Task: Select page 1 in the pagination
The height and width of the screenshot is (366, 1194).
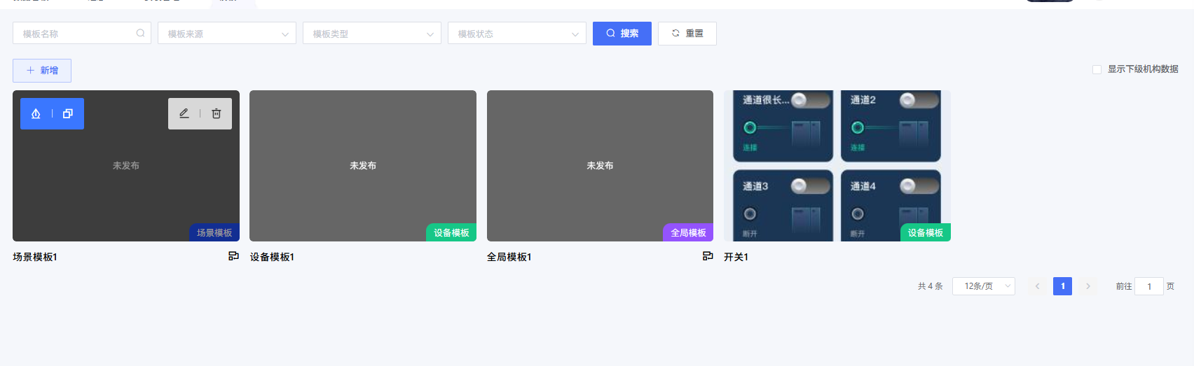Action: click(1062, 286)
